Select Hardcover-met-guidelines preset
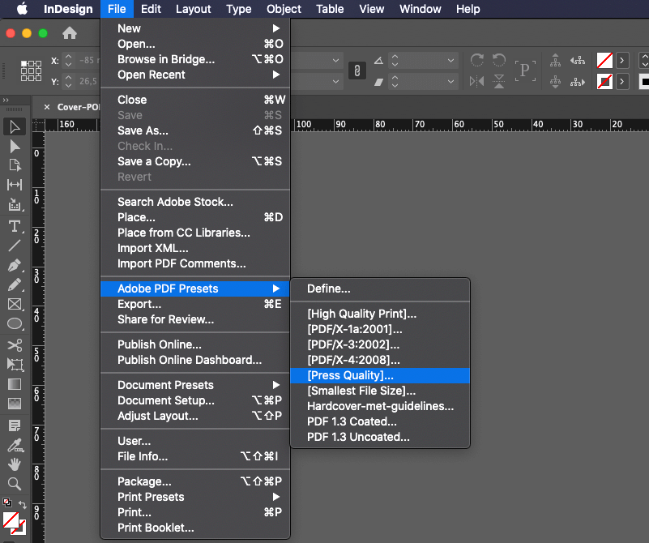Image resolution: width=649 pixels, height=543 pixels. coord(380,406)
